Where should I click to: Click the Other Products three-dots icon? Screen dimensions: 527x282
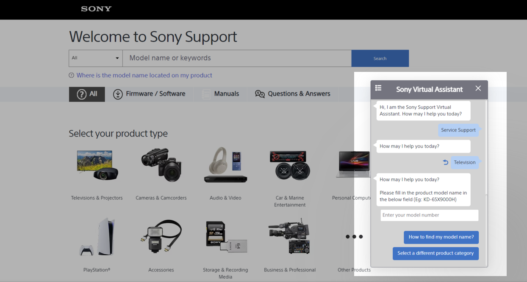354,237
